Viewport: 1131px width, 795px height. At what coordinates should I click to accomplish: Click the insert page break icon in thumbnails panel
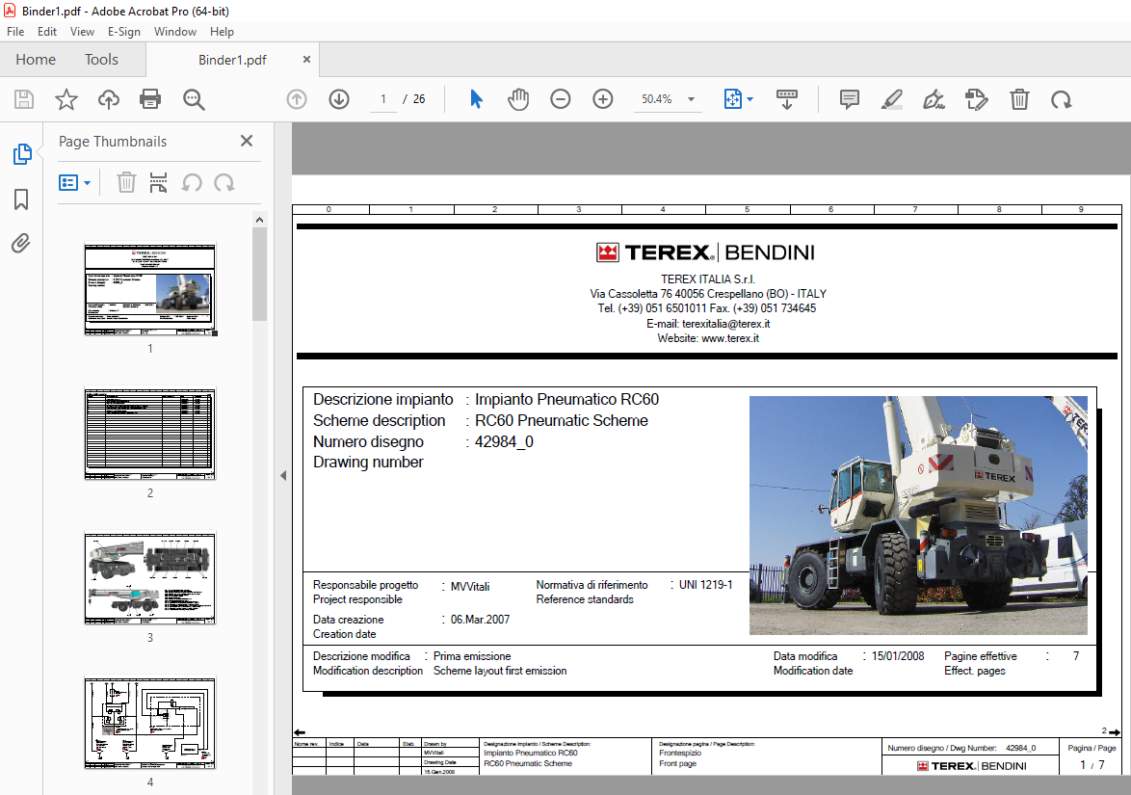click(158, 182)
